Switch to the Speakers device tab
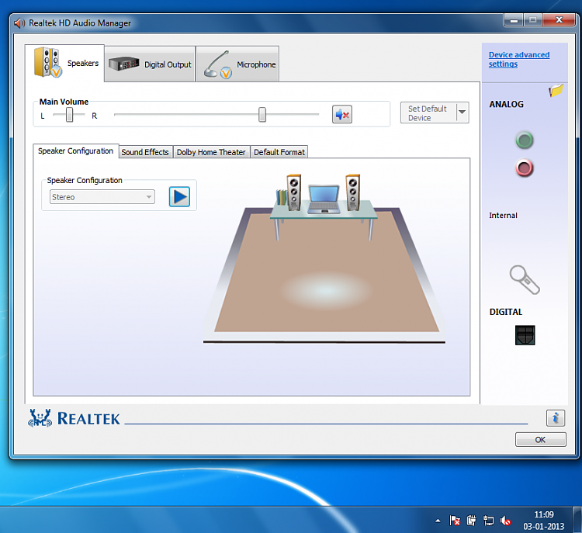The image size is (582, 533). (65, 63)
